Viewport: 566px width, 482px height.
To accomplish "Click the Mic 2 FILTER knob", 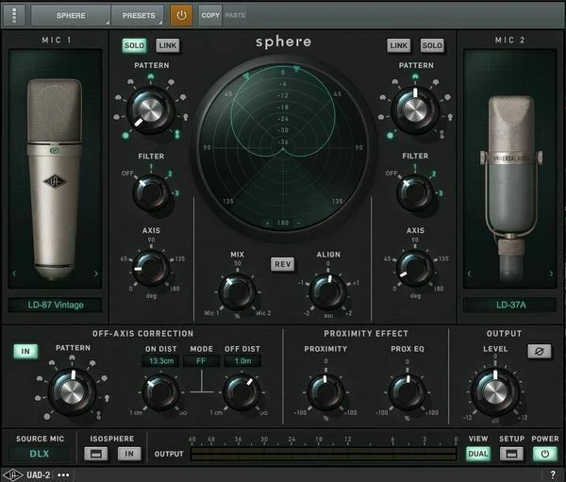I will click(x=415, y=192).
